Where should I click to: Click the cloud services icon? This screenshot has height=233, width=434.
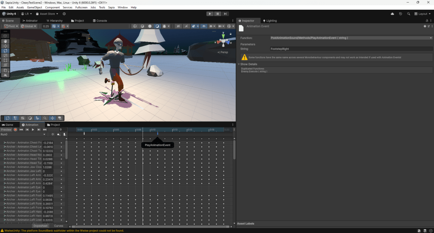click(392, 14)
